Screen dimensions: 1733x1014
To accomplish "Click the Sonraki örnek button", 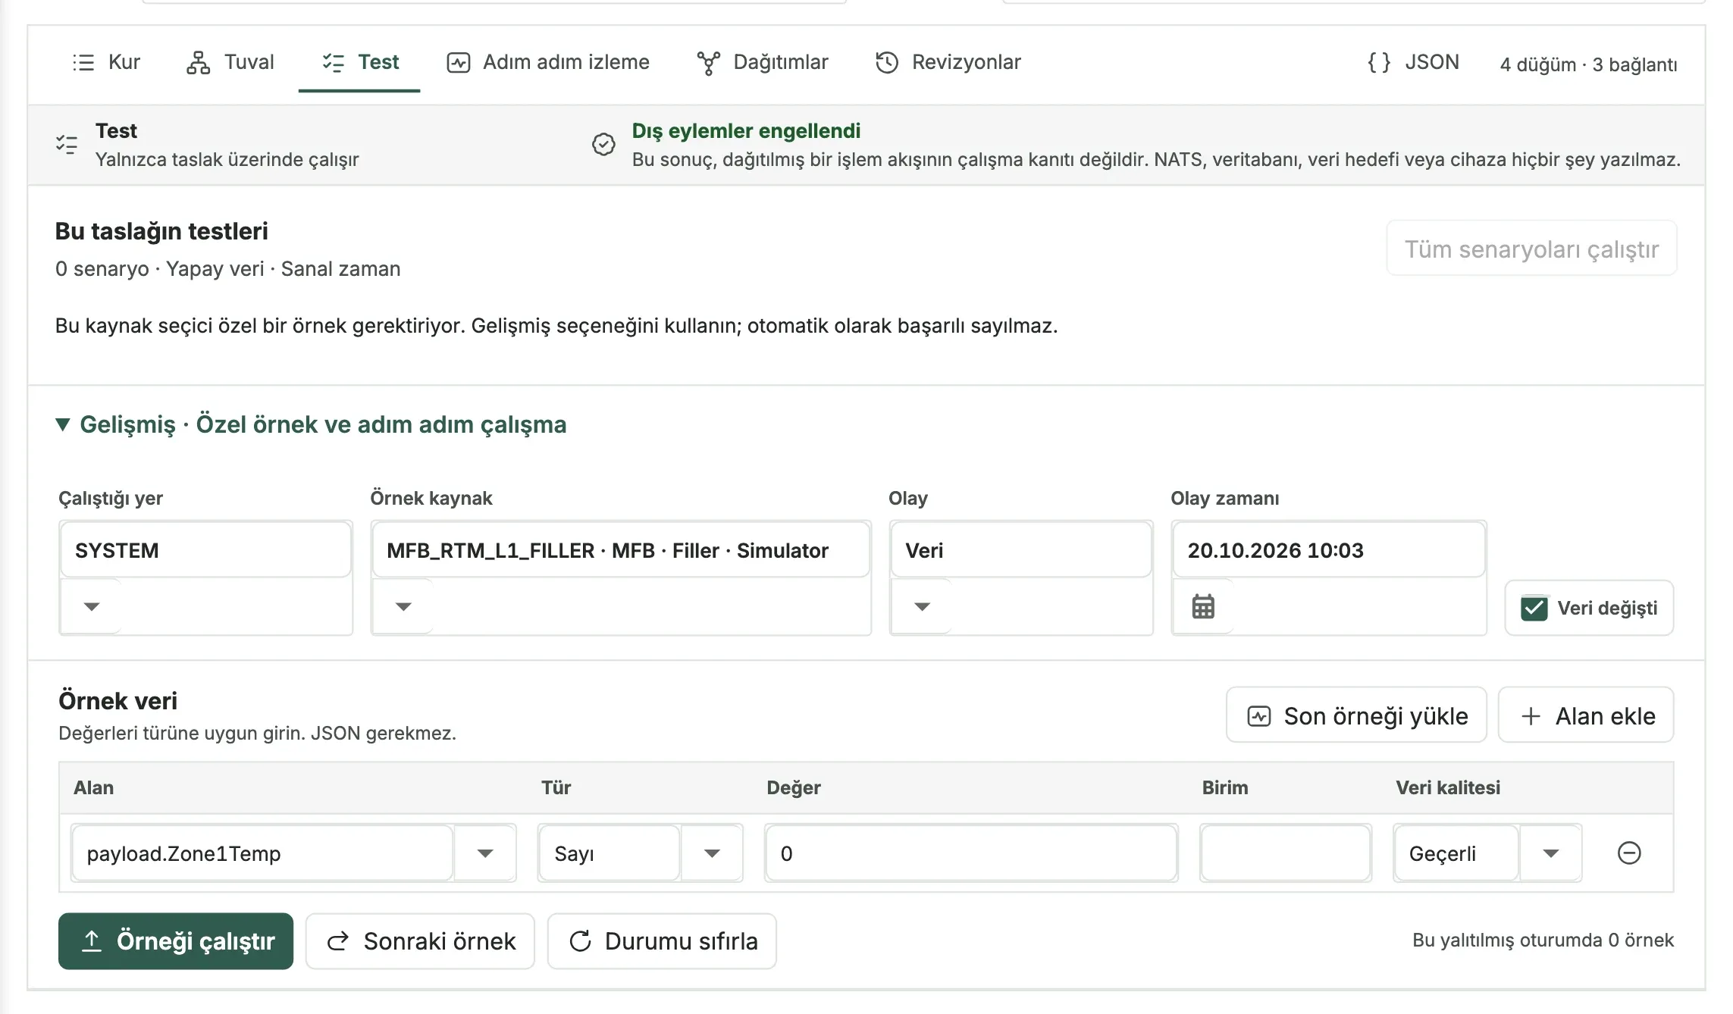I will (420, 941).
